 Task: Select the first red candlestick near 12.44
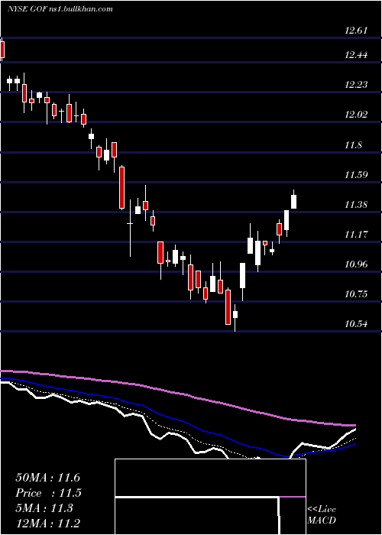(x=2, y=50)
